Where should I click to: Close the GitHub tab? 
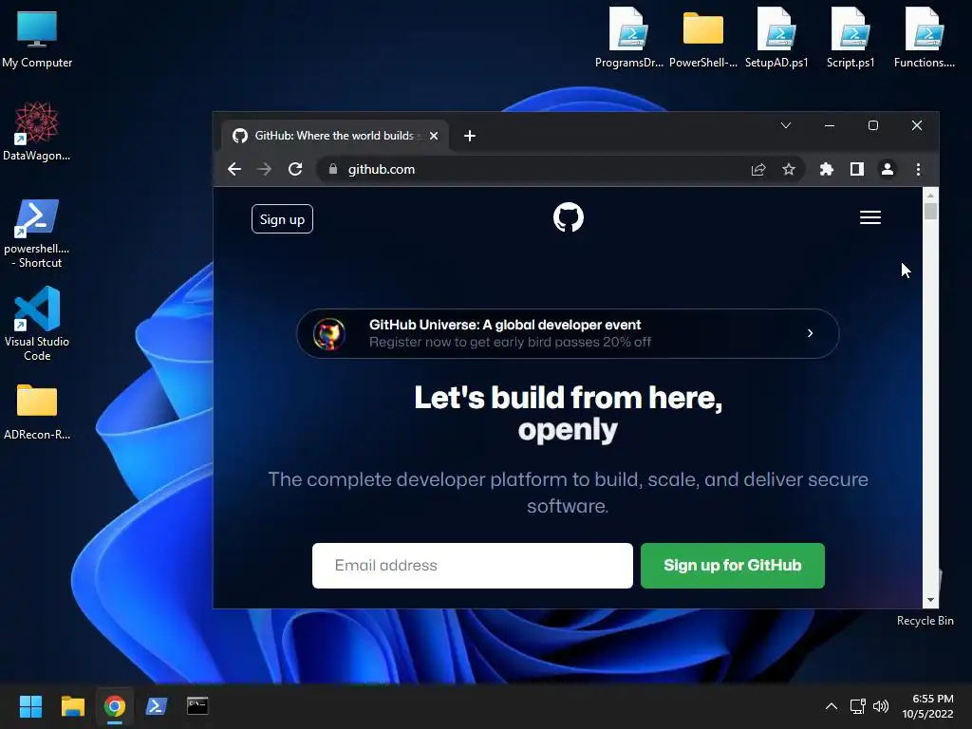434,136
